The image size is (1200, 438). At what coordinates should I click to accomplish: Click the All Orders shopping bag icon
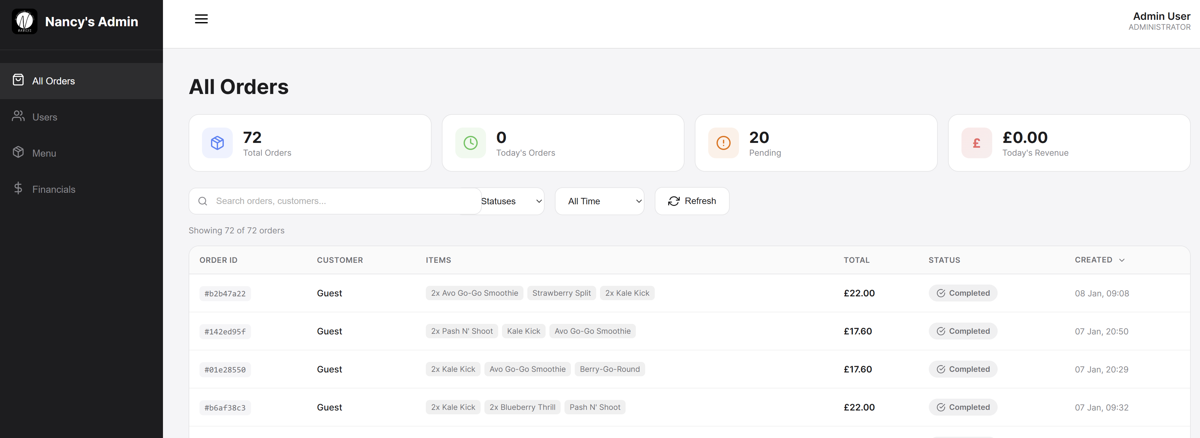click(x=18, y=80)
